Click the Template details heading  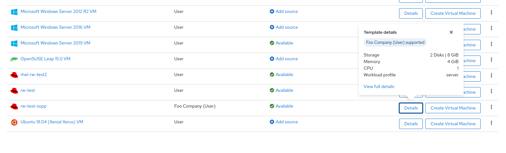[380, 32]
